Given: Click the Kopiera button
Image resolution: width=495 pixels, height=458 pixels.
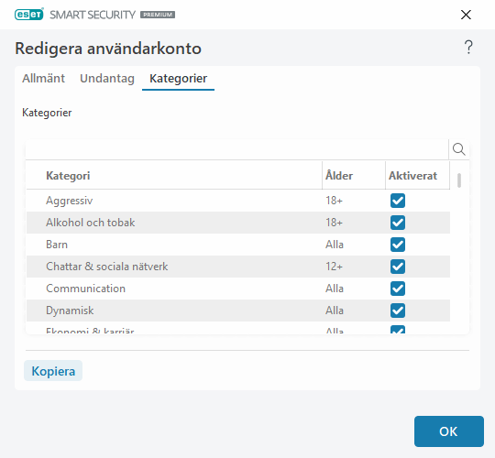Looking at the screenshot, I should click(x=53, y=371).
